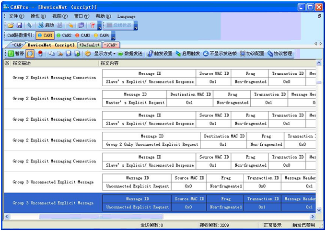The height and width of the screenshot is (231, 326).
Task: Click the open file folder icon
Action: (11, 25)
